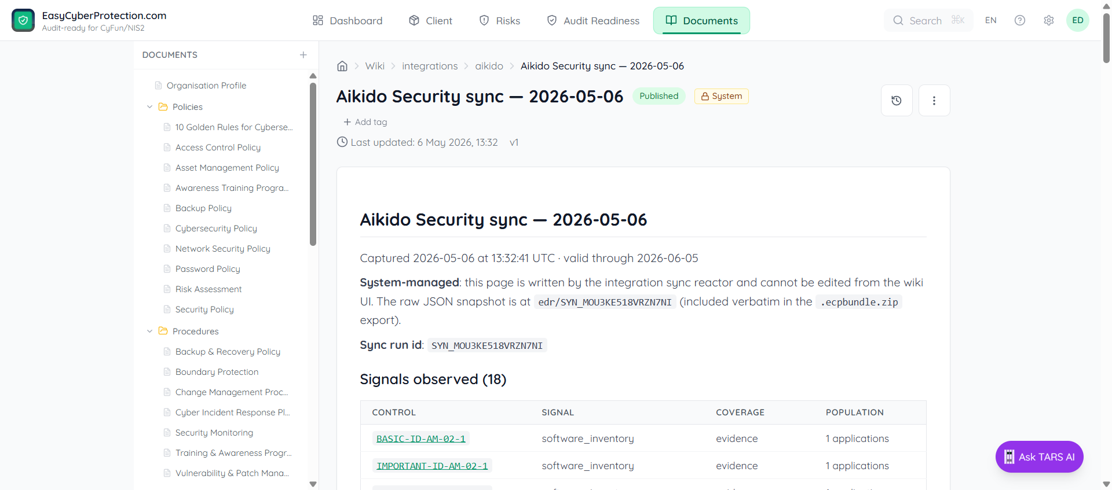The width and height of the screenshot is (1112, 490).
Task: Open Security Monitoring procedure
Action: [x=214, y=433]
